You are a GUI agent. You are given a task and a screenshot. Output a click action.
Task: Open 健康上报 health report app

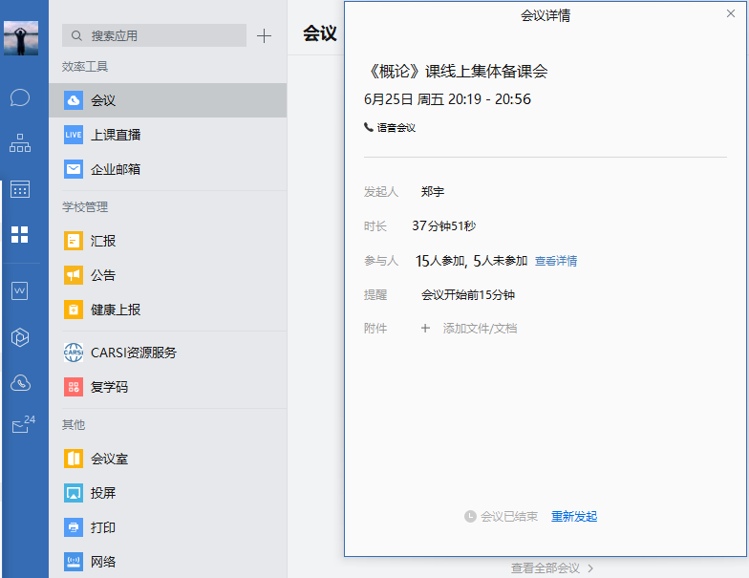point(116,310)
